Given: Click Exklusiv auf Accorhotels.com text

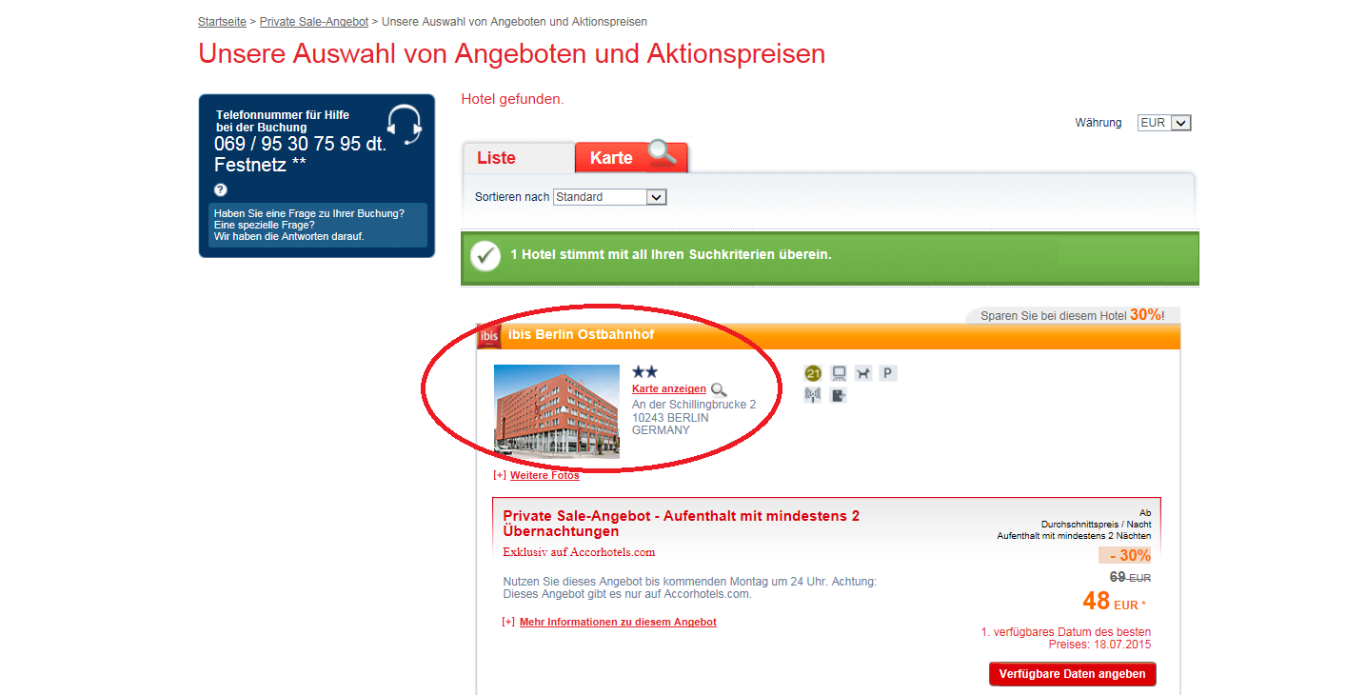Looking at the screenshot, I should (x=579, y=552).
